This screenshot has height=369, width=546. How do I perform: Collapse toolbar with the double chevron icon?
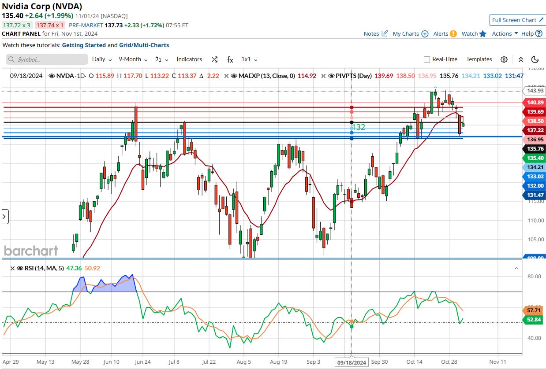click(521, 59)
